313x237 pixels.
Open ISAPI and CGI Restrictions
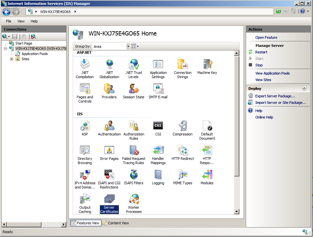tap(109, 179)
